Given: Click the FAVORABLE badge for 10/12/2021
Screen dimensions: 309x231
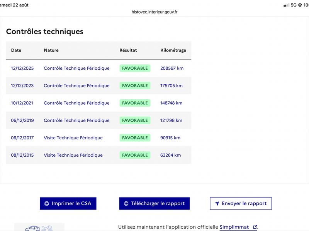Looking at the screenshot, I should (x=135, y=103).
